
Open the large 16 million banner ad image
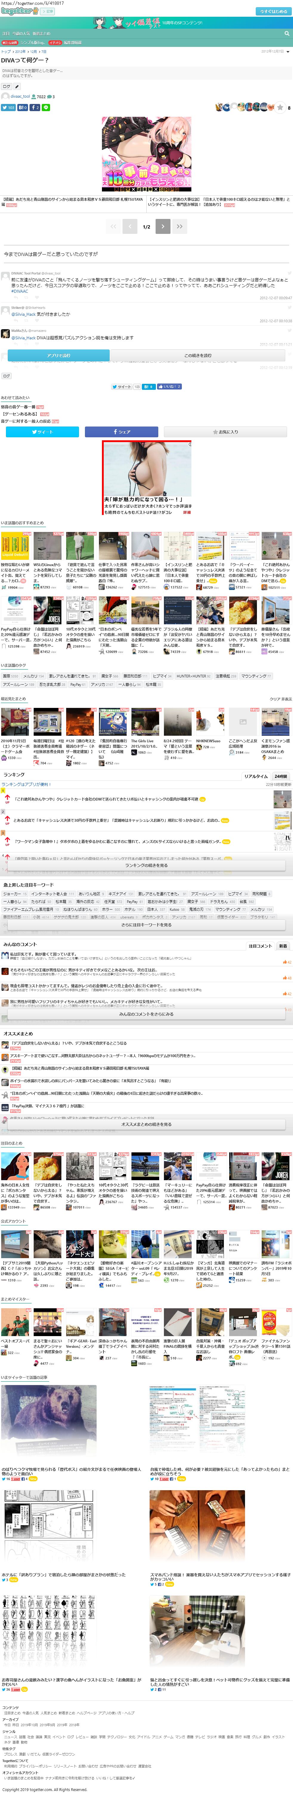tap(146, 154)
